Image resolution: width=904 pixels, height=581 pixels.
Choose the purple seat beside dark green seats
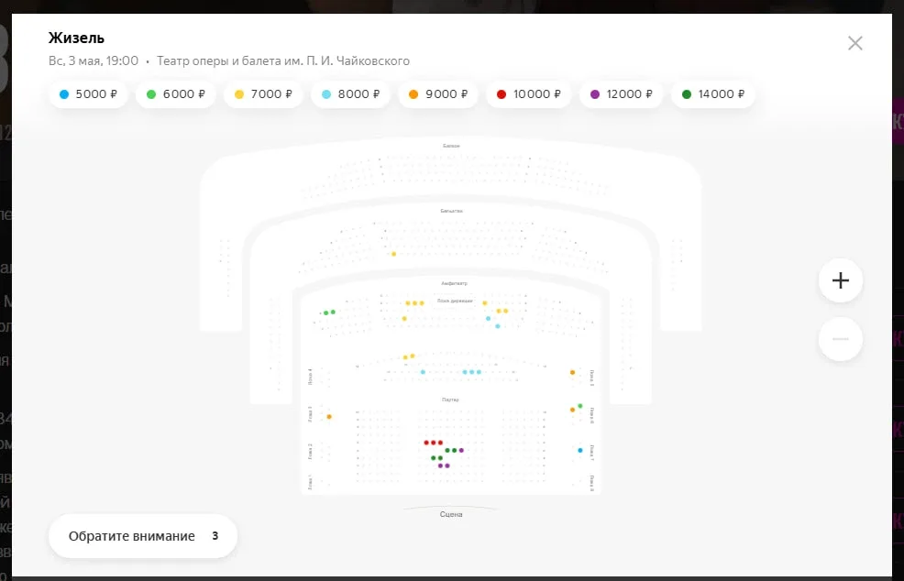pyautogui.click(x=461, y=450)
